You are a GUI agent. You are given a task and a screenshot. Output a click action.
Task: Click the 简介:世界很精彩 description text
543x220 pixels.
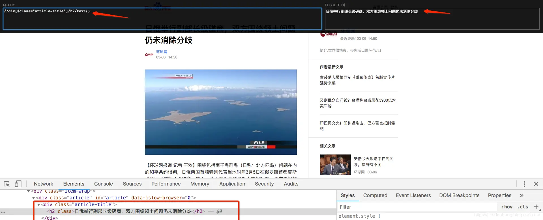350,50
